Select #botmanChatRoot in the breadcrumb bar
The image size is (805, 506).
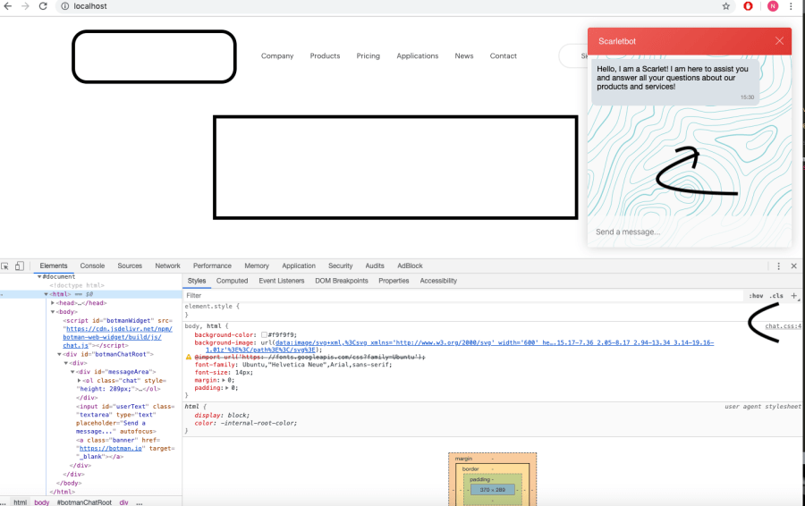pos(84,502)
